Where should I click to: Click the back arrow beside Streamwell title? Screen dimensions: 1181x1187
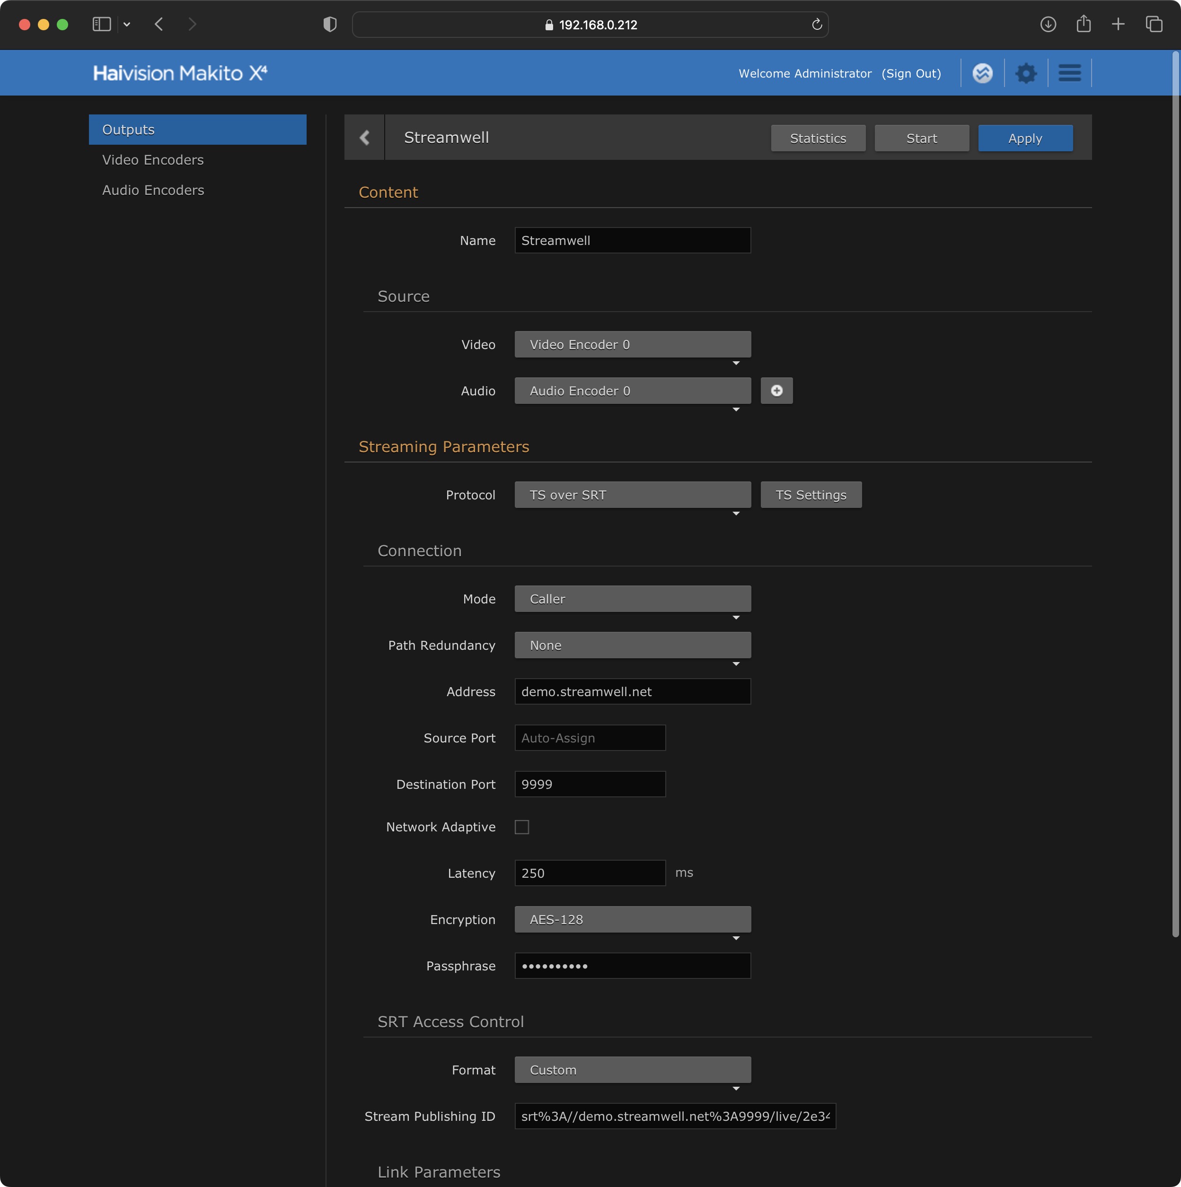click(x=364, y=138)
